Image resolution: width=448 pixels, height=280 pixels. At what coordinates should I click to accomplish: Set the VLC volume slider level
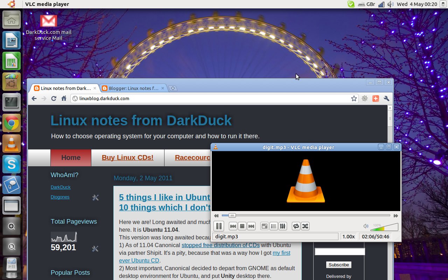click(384, 227)
